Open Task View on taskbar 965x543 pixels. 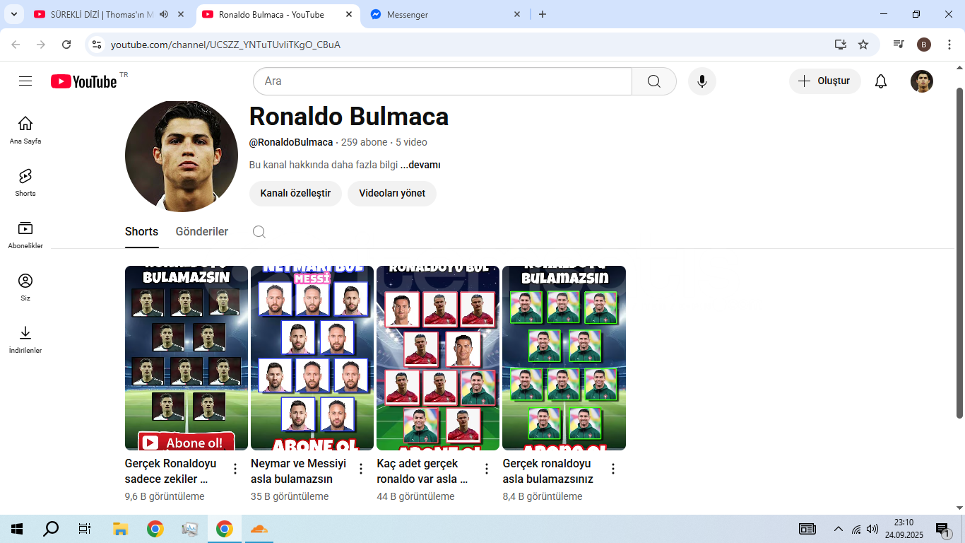tap(85, 529)
